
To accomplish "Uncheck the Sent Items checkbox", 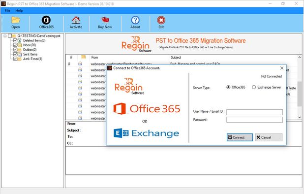I will click(x=15, y=54).
